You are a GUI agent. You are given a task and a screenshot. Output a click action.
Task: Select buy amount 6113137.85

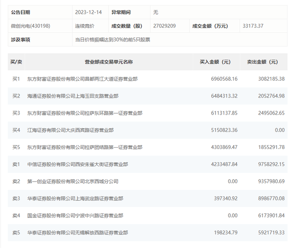pyautogui.click(x=224, y=113)
